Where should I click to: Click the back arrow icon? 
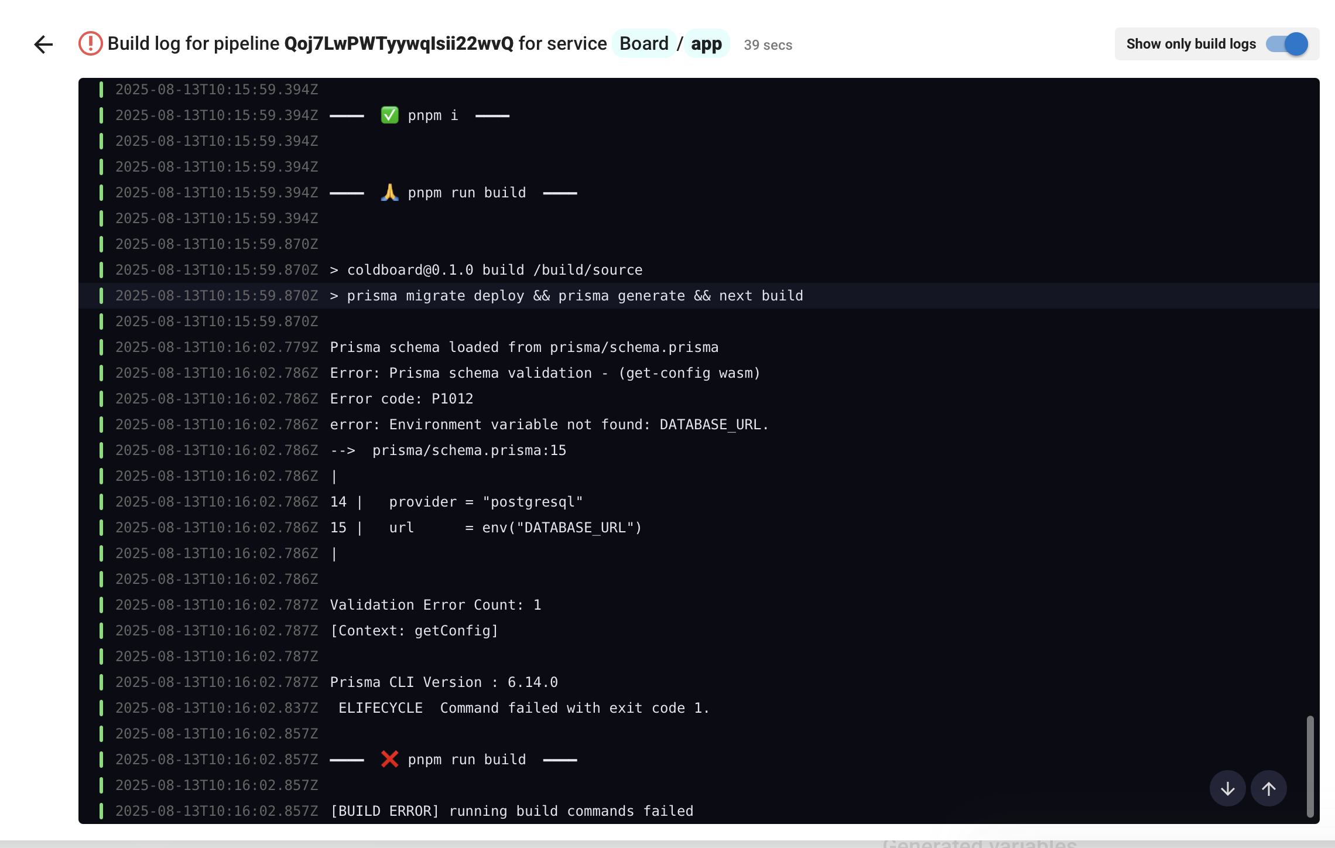(43, 45)
